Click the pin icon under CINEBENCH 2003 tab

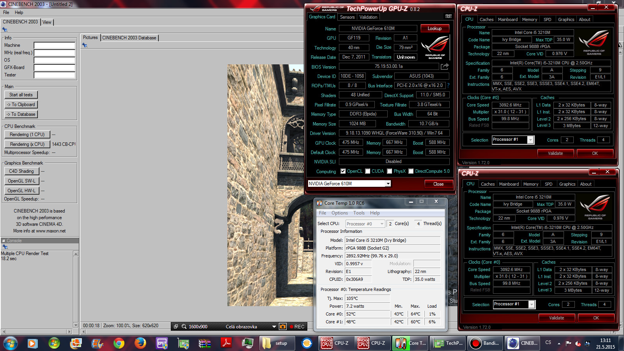[x=5, y=30]
